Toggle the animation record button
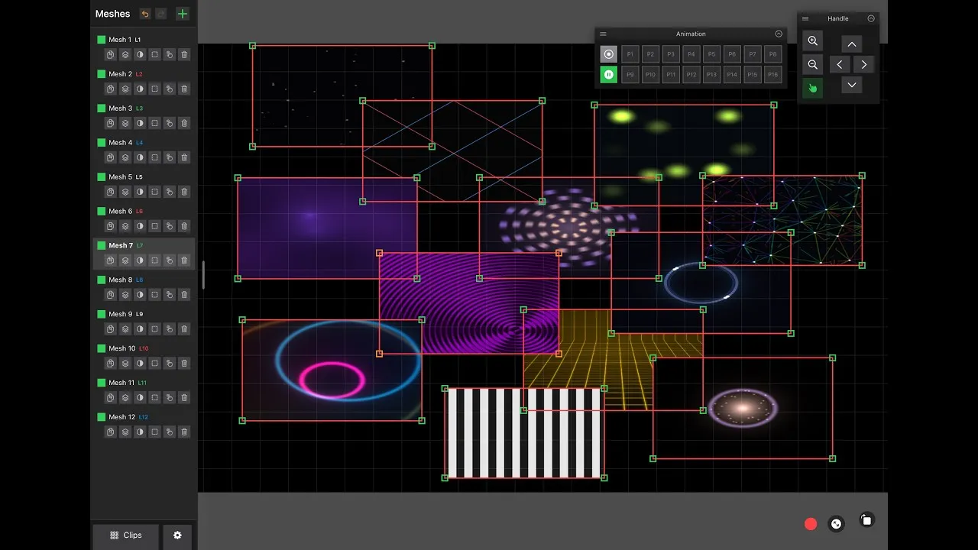 coord(608,54)
